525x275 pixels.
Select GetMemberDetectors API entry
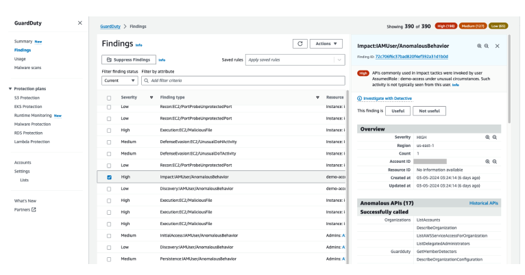(437, 252)
